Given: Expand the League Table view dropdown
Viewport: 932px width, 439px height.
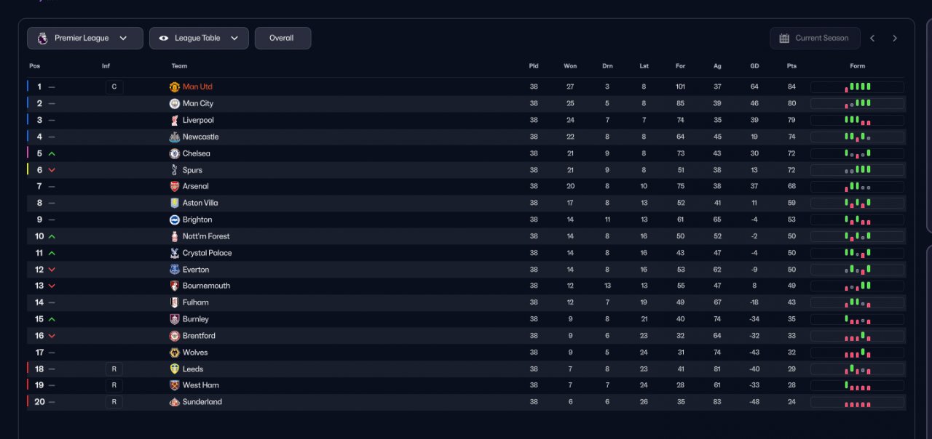Looking at the screenshot, I should click(199, 39).
